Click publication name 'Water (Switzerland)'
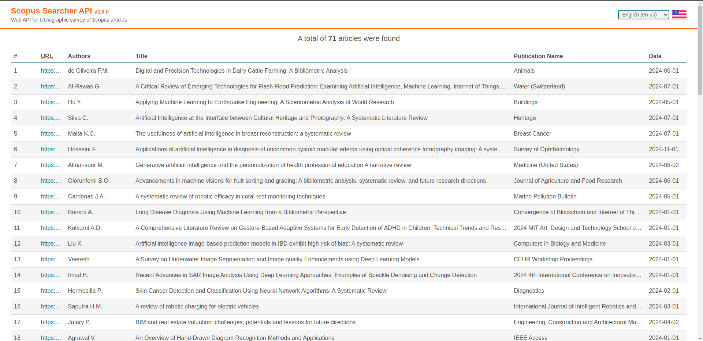Viewport: 703px width, 341px height. point(539,86)
